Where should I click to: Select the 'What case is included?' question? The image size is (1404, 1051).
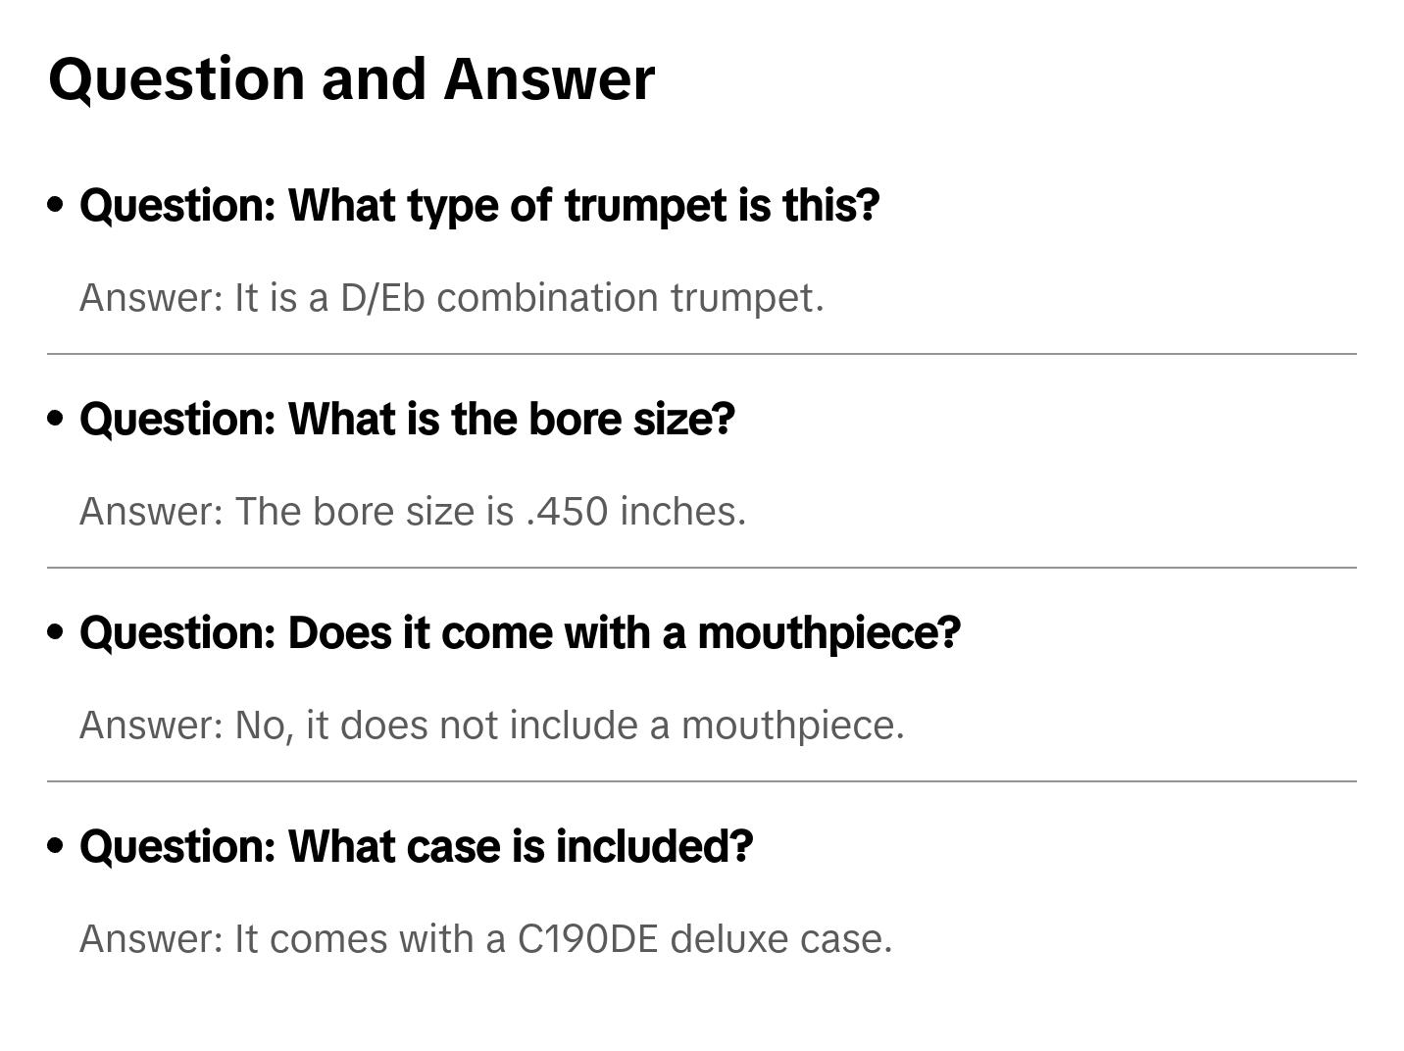tap(416, 847)
